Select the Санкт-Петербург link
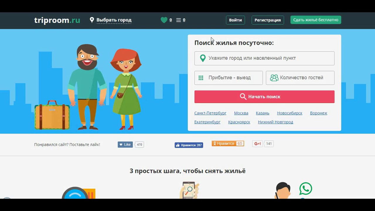The height and width of the screenshot is (211, 375). pyautogui.click(x=210, y=113)
